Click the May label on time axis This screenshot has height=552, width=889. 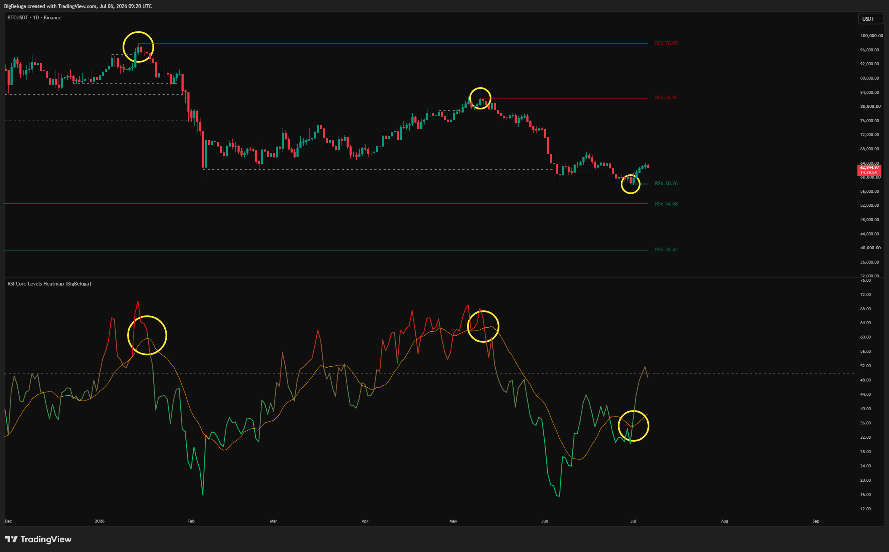(454, 521)
